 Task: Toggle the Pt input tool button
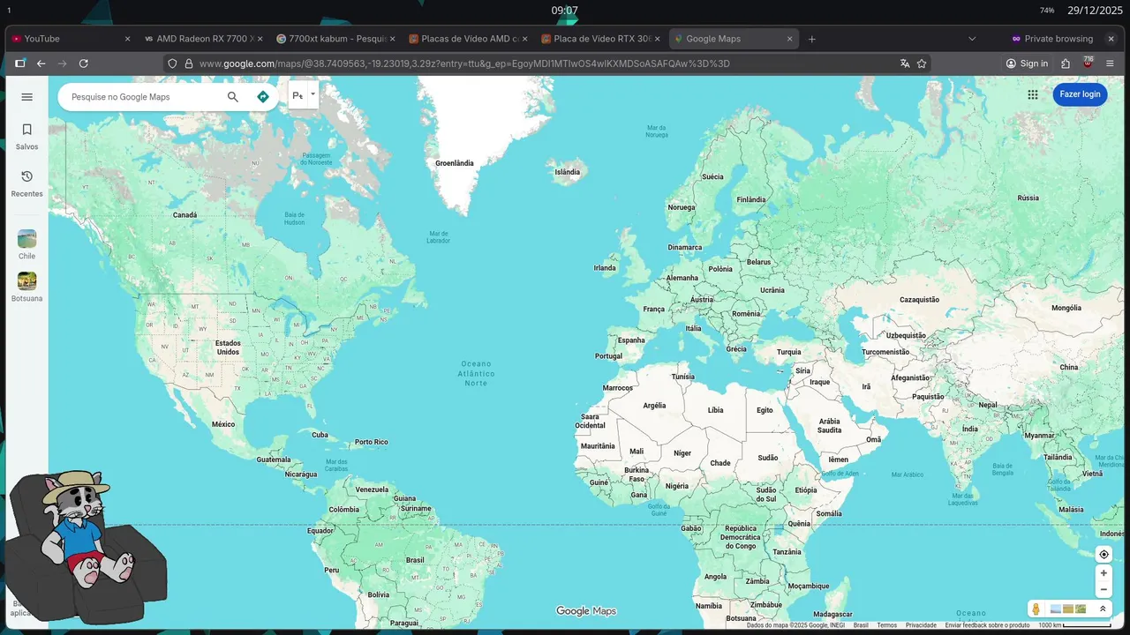coord(298,95)
